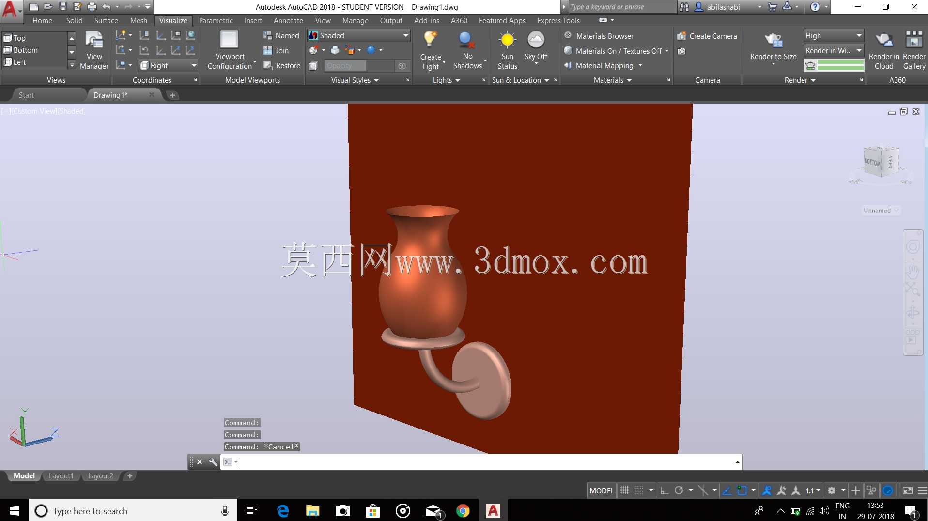The image size is (928, 521).
Task: Click the Isolate Objects icon in status bar
Action: coord(871,490)
